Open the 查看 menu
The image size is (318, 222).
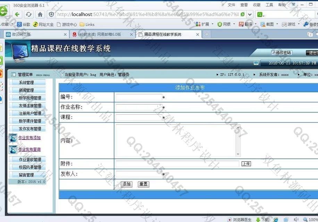pyautogui.click(x=244, y=5)
